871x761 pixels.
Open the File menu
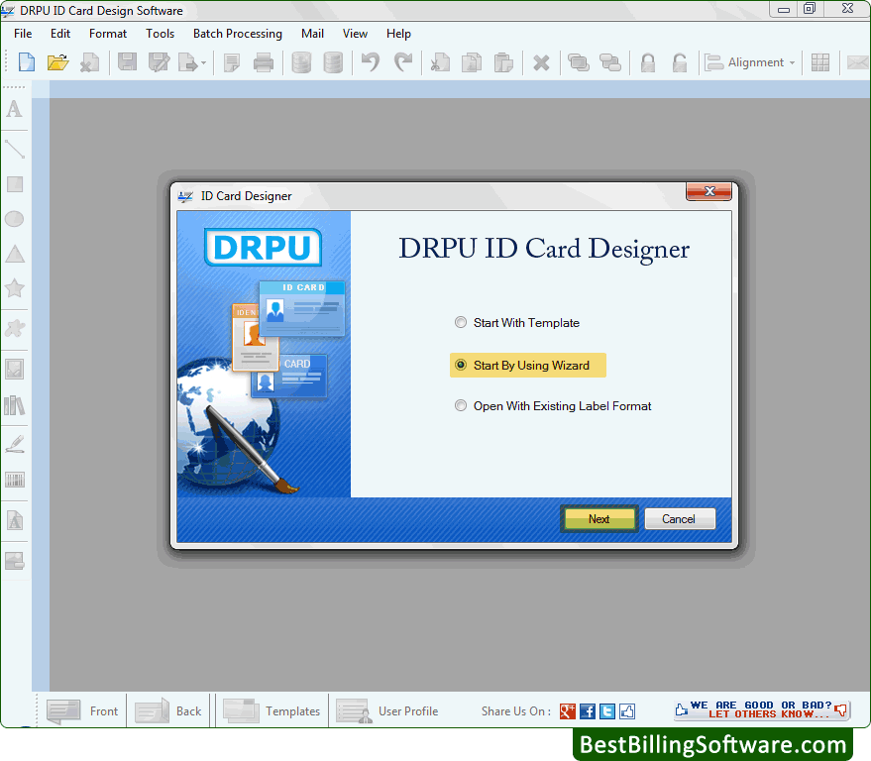[23, 34]
